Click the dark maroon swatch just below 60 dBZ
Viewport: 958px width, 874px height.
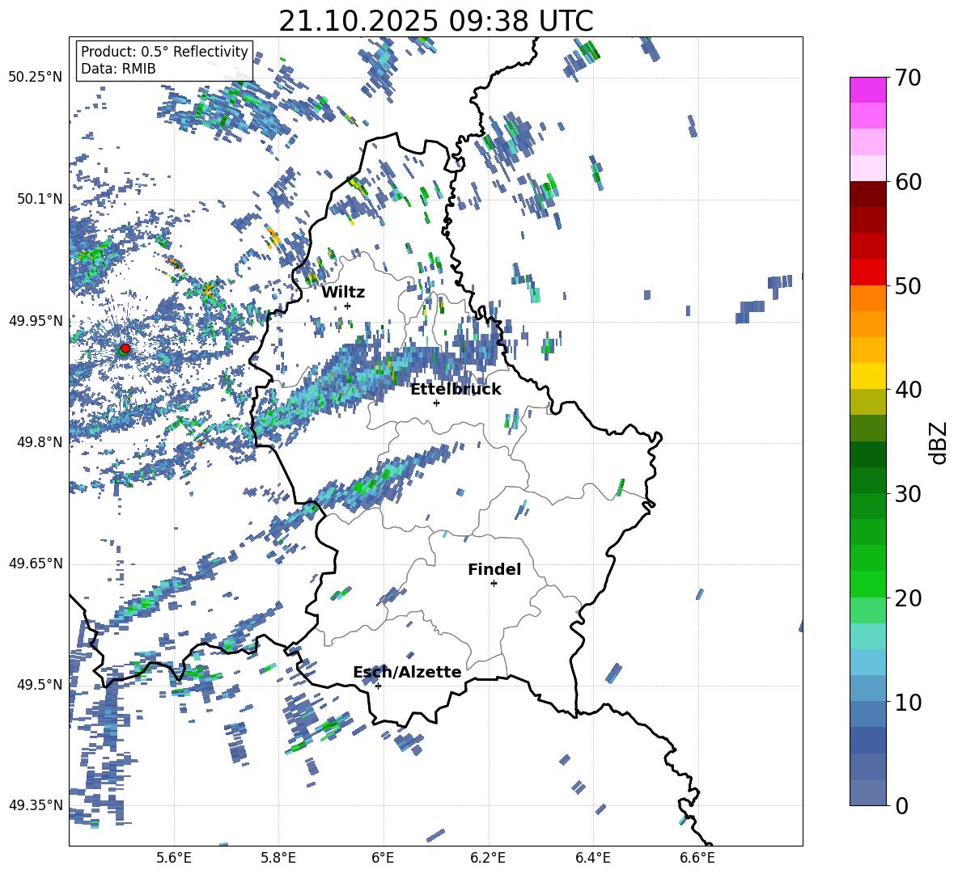(x=867, y=195)
